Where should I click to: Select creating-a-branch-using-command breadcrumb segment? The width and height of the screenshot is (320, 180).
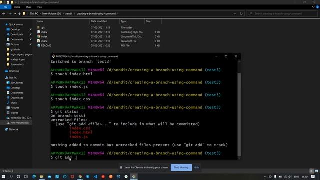coord(96,14)
